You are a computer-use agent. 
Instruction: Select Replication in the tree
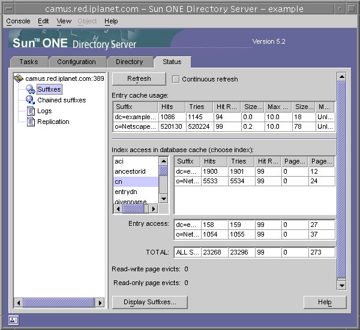click(x=53, y=122)
